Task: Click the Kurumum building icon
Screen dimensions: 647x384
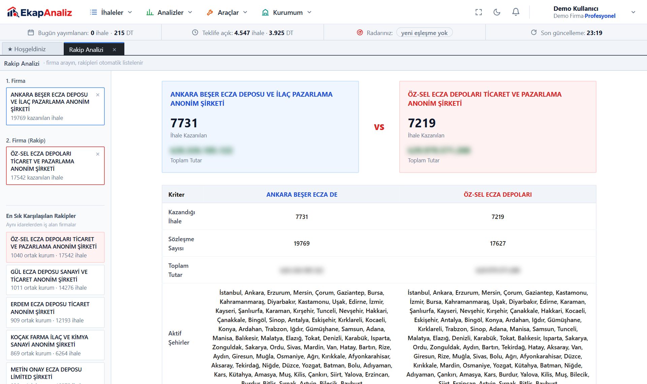Action: click(x=265, y=12)
